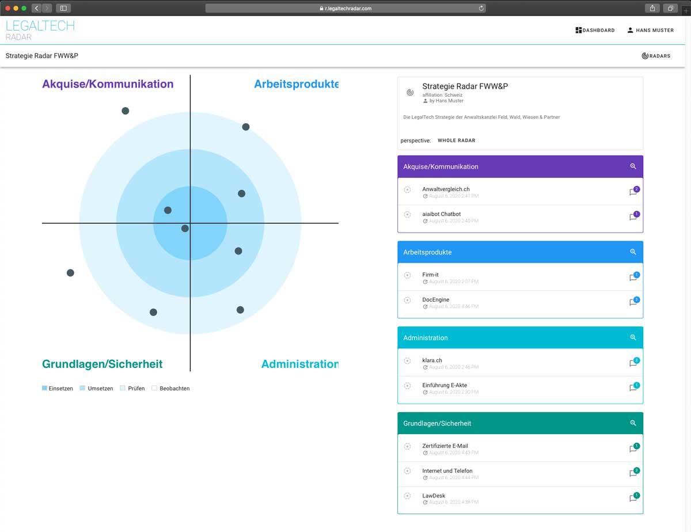Toggle the Prüfen legend box

point(123,389)
